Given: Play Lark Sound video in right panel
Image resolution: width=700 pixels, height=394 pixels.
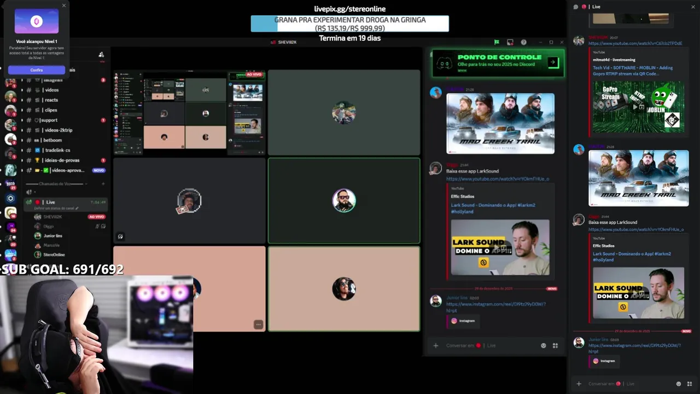Looking at the screenshot, I should [638, 293].
